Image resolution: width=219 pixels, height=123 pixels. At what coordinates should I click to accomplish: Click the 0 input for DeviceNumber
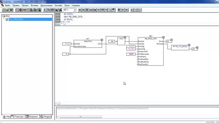coord(65,54)
